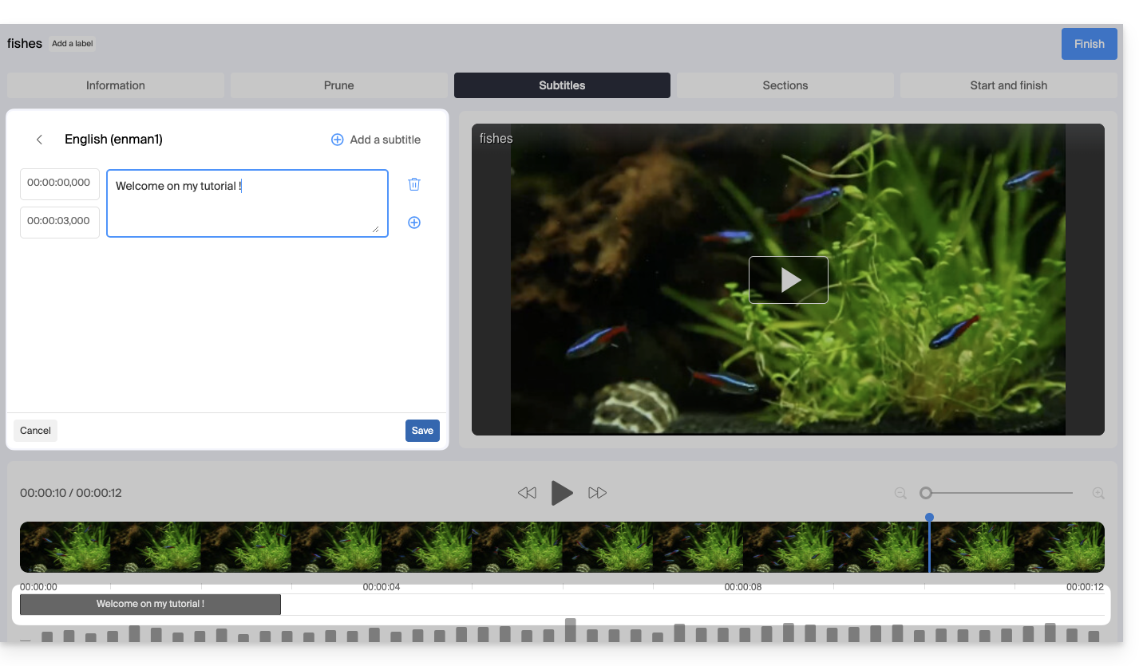Click the timeline zoom slider handle
The width and height of the screenshot is (1147, 666).
click(x=926, y=493)
